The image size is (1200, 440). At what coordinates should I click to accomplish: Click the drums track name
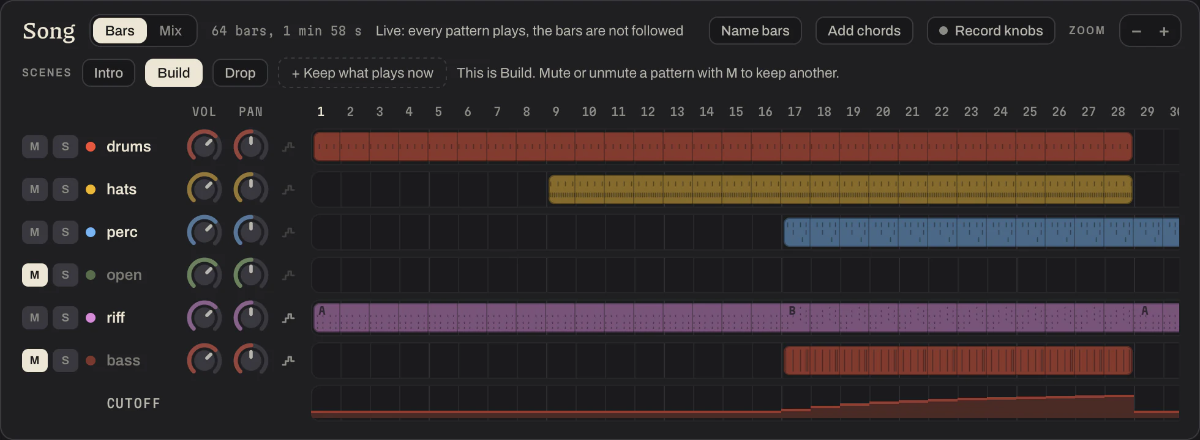pyautogui.click(x=129, y=147)
